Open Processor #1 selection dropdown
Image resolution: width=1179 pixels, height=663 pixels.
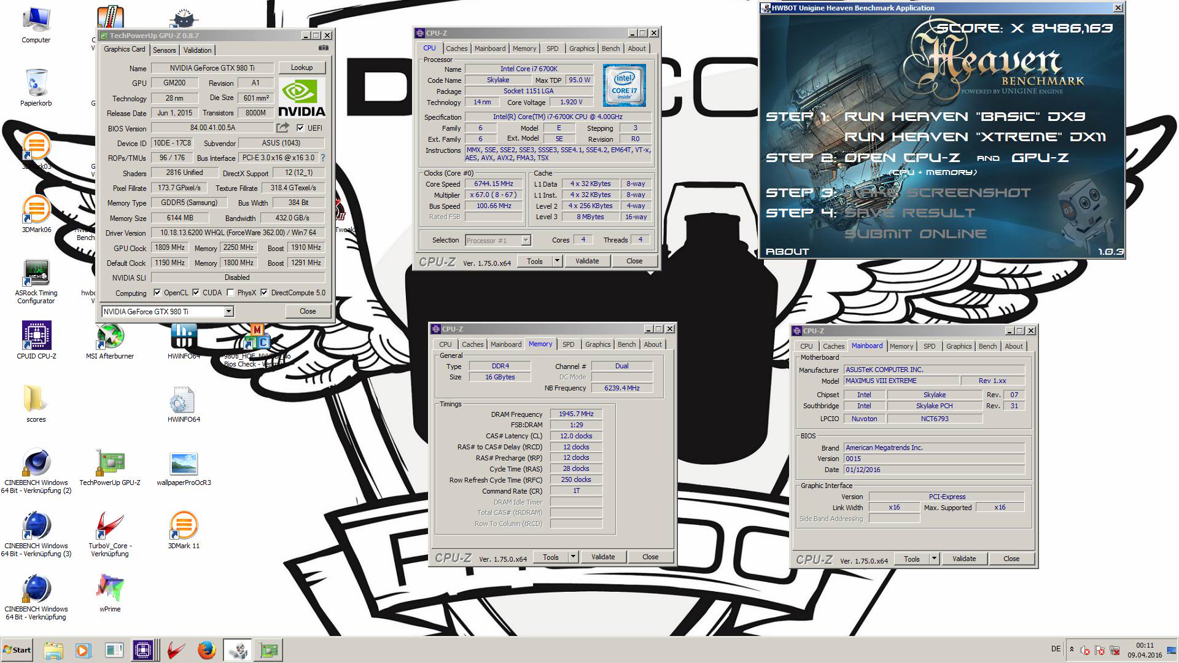[526, 240]
